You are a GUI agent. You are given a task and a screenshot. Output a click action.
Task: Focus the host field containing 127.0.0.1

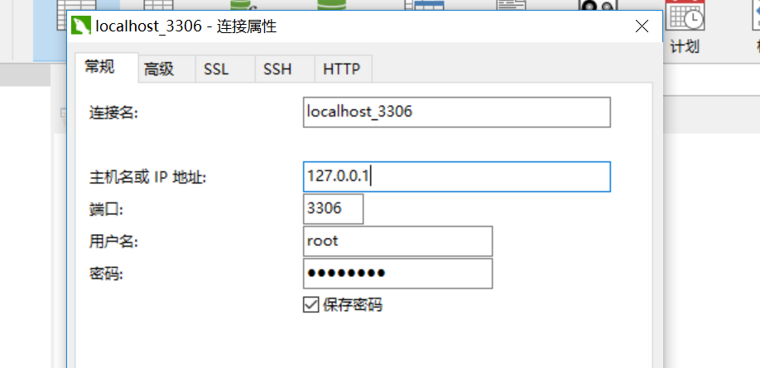click(x=457, y=177)
